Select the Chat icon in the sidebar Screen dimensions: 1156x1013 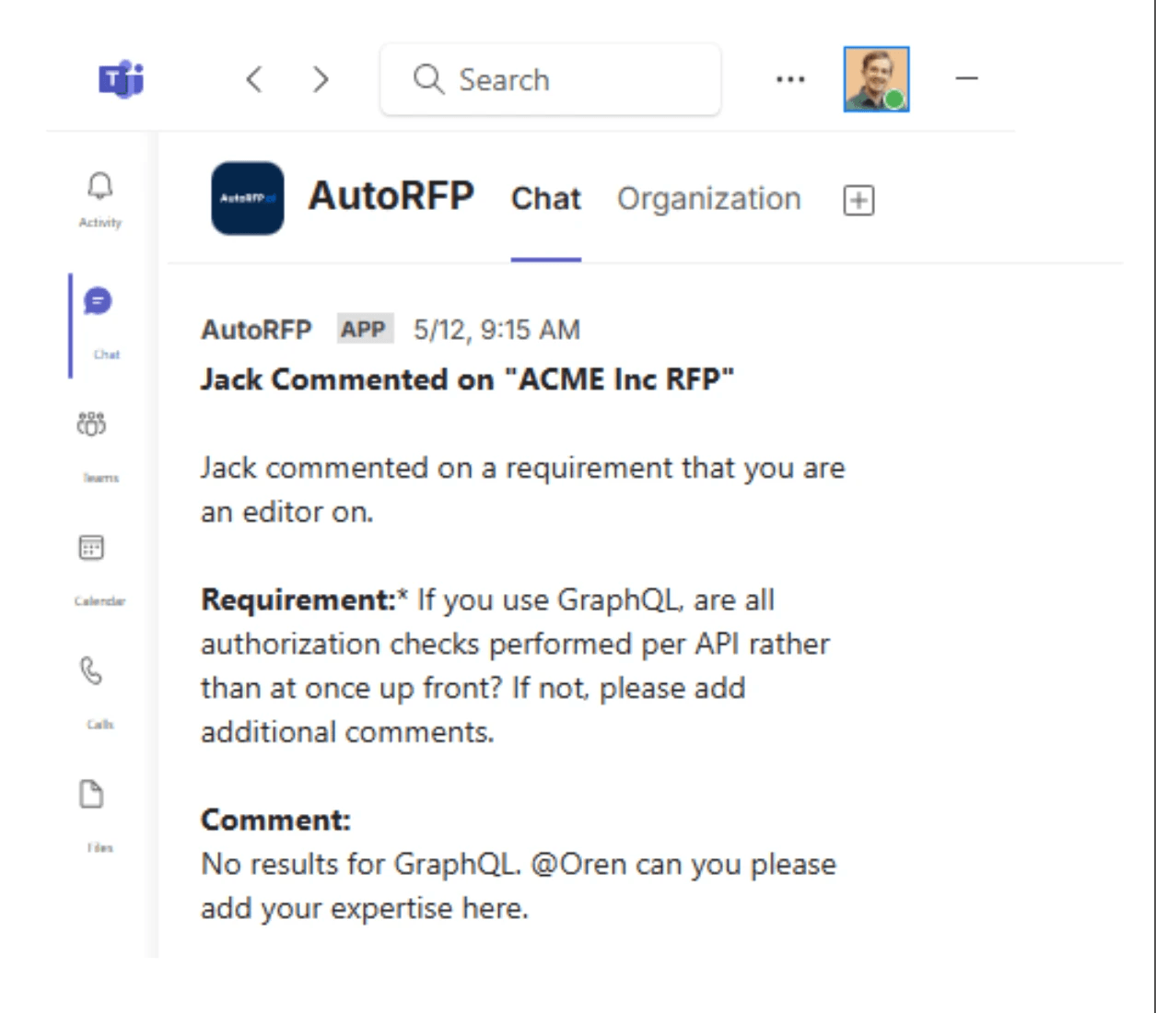99,313
